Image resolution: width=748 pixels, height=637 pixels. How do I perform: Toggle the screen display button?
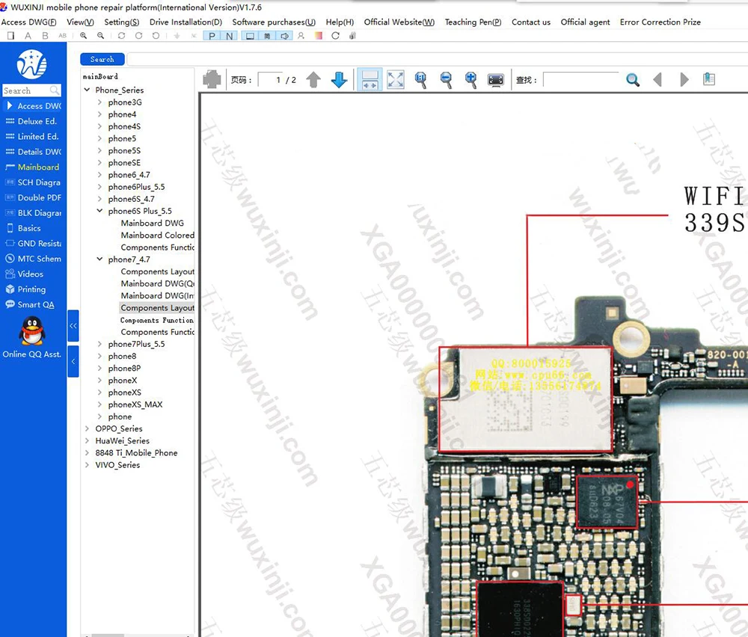point(250,36)
